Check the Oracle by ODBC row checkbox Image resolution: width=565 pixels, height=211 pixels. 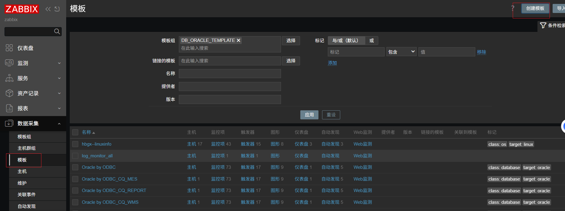tap(75, 167)
